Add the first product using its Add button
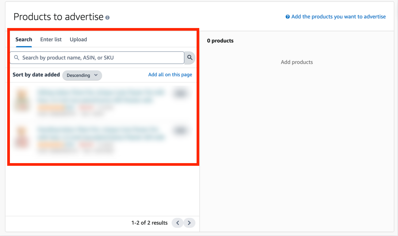 [x=181, y=93]
